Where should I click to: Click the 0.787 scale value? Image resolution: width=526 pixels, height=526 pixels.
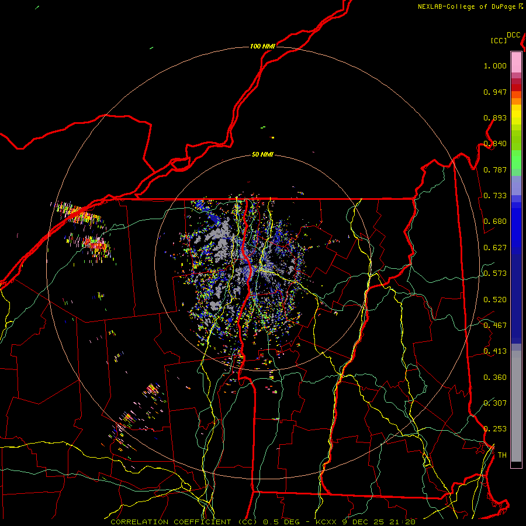coord(495,169)
